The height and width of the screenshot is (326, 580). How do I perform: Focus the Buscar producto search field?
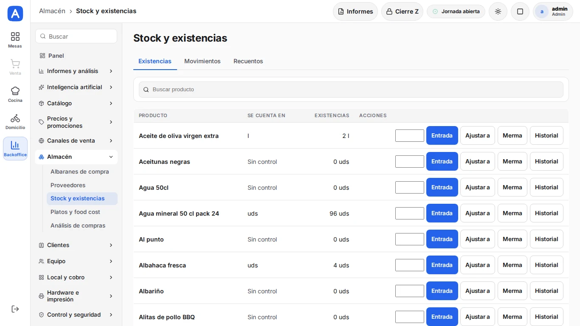(x=351, y=90)
